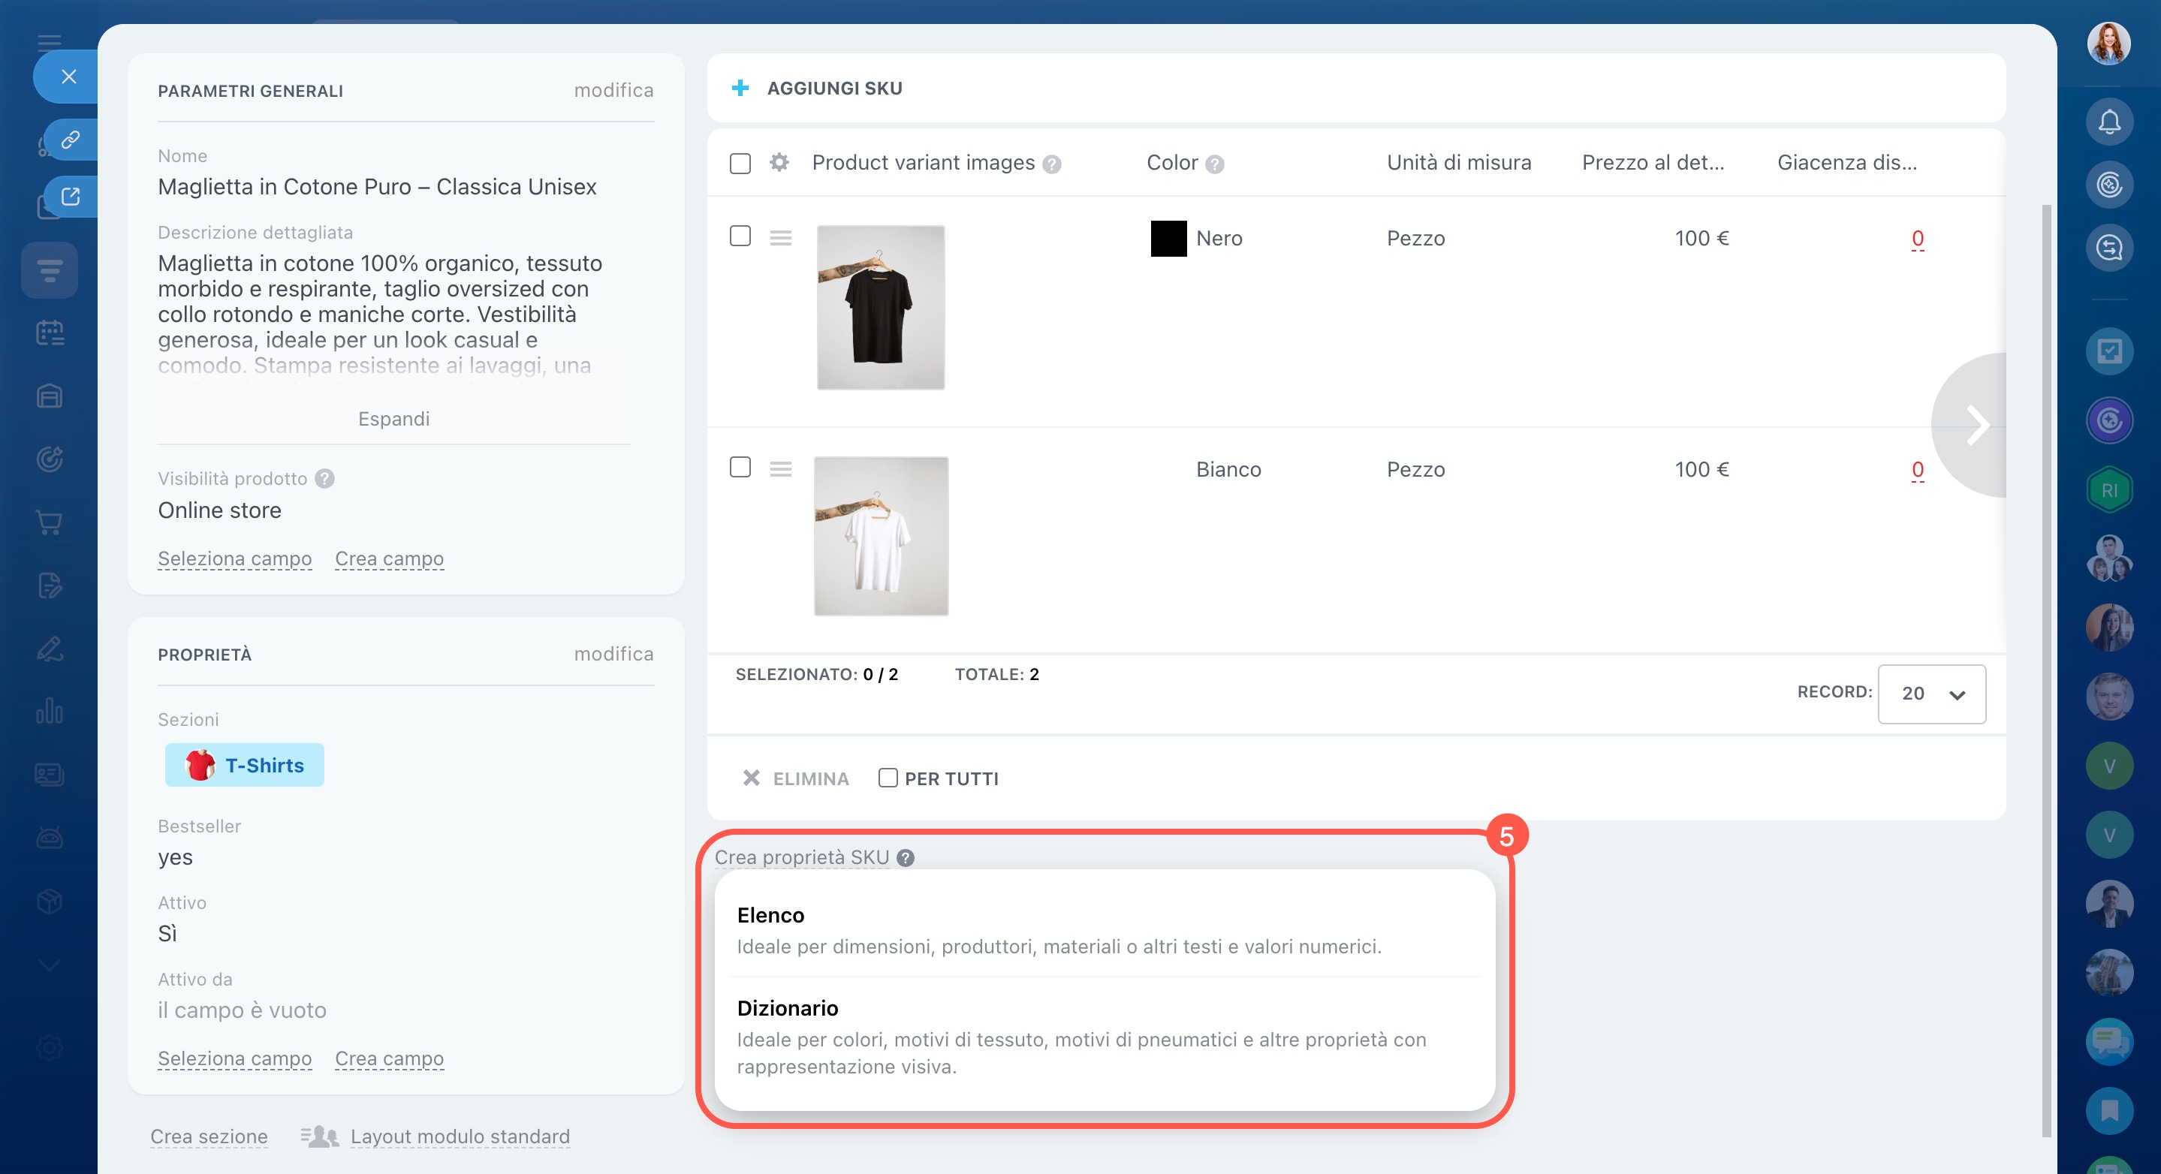
Task: Click the right chevron arrow to scroll the table
Action: click(x=1976, y=425)
